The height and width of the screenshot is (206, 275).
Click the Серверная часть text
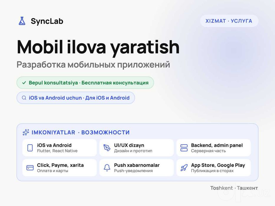click(x=208, y=151)
